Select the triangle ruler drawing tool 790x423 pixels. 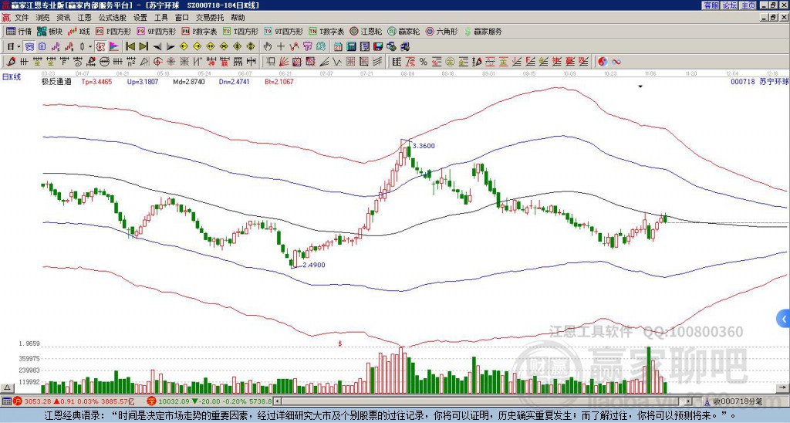[144, 62]
